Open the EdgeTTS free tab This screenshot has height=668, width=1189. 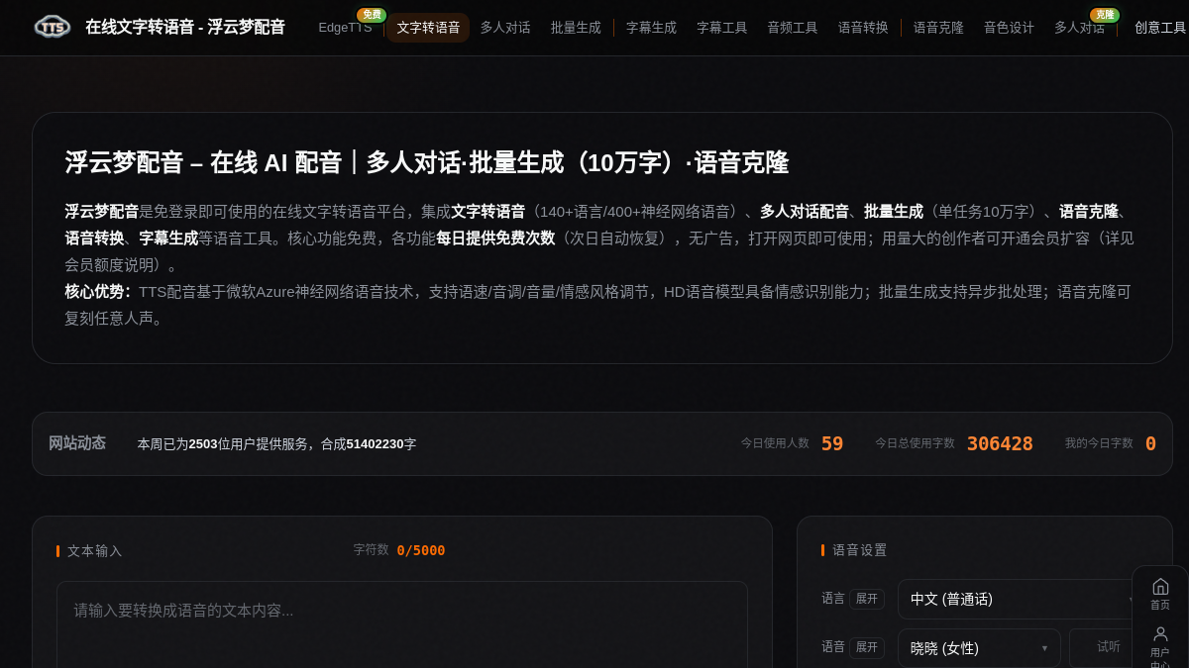pyautogui.click(x=345, y=28)
